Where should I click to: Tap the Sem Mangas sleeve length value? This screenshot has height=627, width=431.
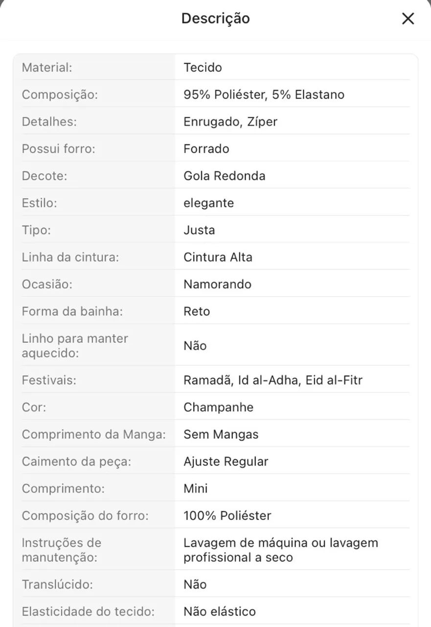click(221, 434)
